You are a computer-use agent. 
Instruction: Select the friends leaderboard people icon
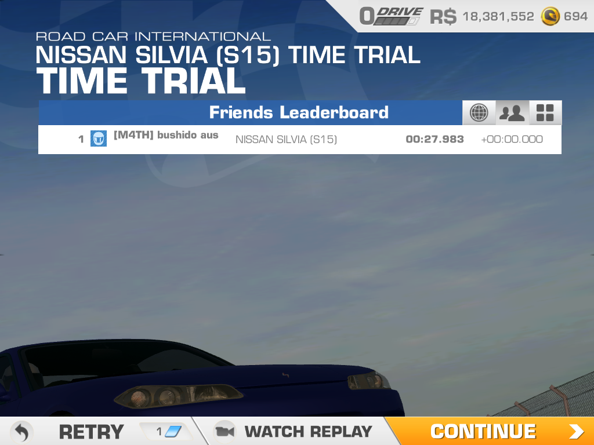click(512, 112)
